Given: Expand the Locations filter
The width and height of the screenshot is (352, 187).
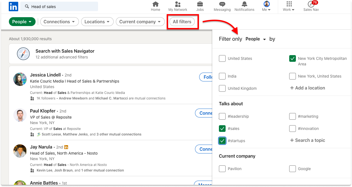Looking at the screenshot, I should click(97, 22).
